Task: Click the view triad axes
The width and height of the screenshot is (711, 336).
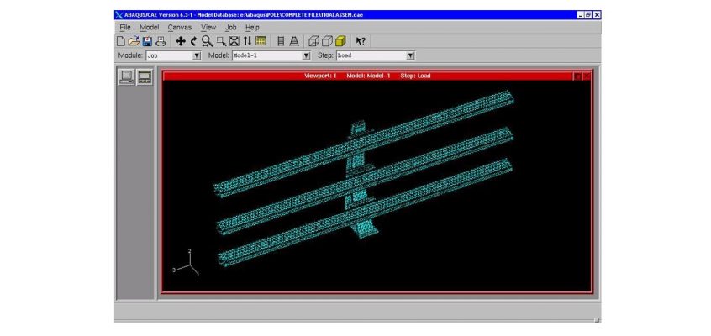Action: [187, 264]
